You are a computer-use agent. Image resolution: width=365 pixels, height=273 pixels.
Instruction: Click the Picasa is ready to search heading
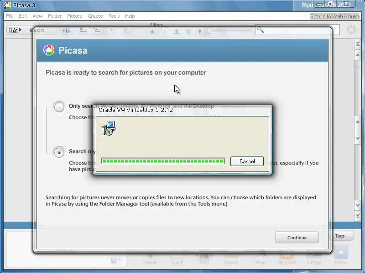126,72
